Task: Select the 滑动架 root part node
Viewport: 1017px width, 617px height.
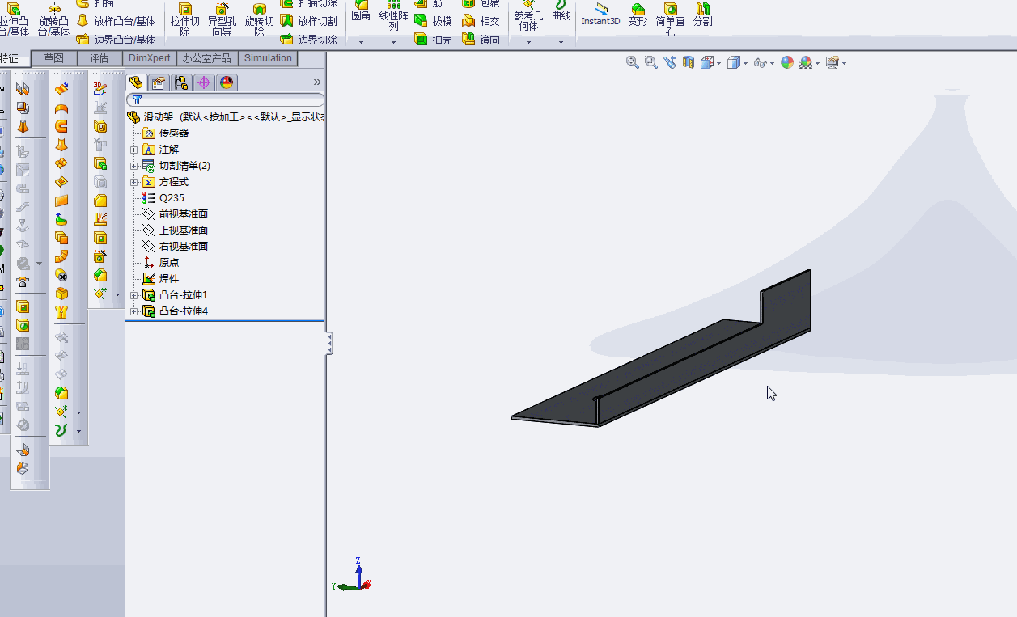Action: 227,117
